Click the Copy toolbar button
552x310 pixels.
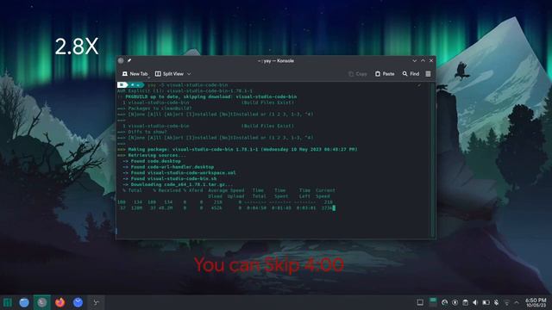[358, 74]
